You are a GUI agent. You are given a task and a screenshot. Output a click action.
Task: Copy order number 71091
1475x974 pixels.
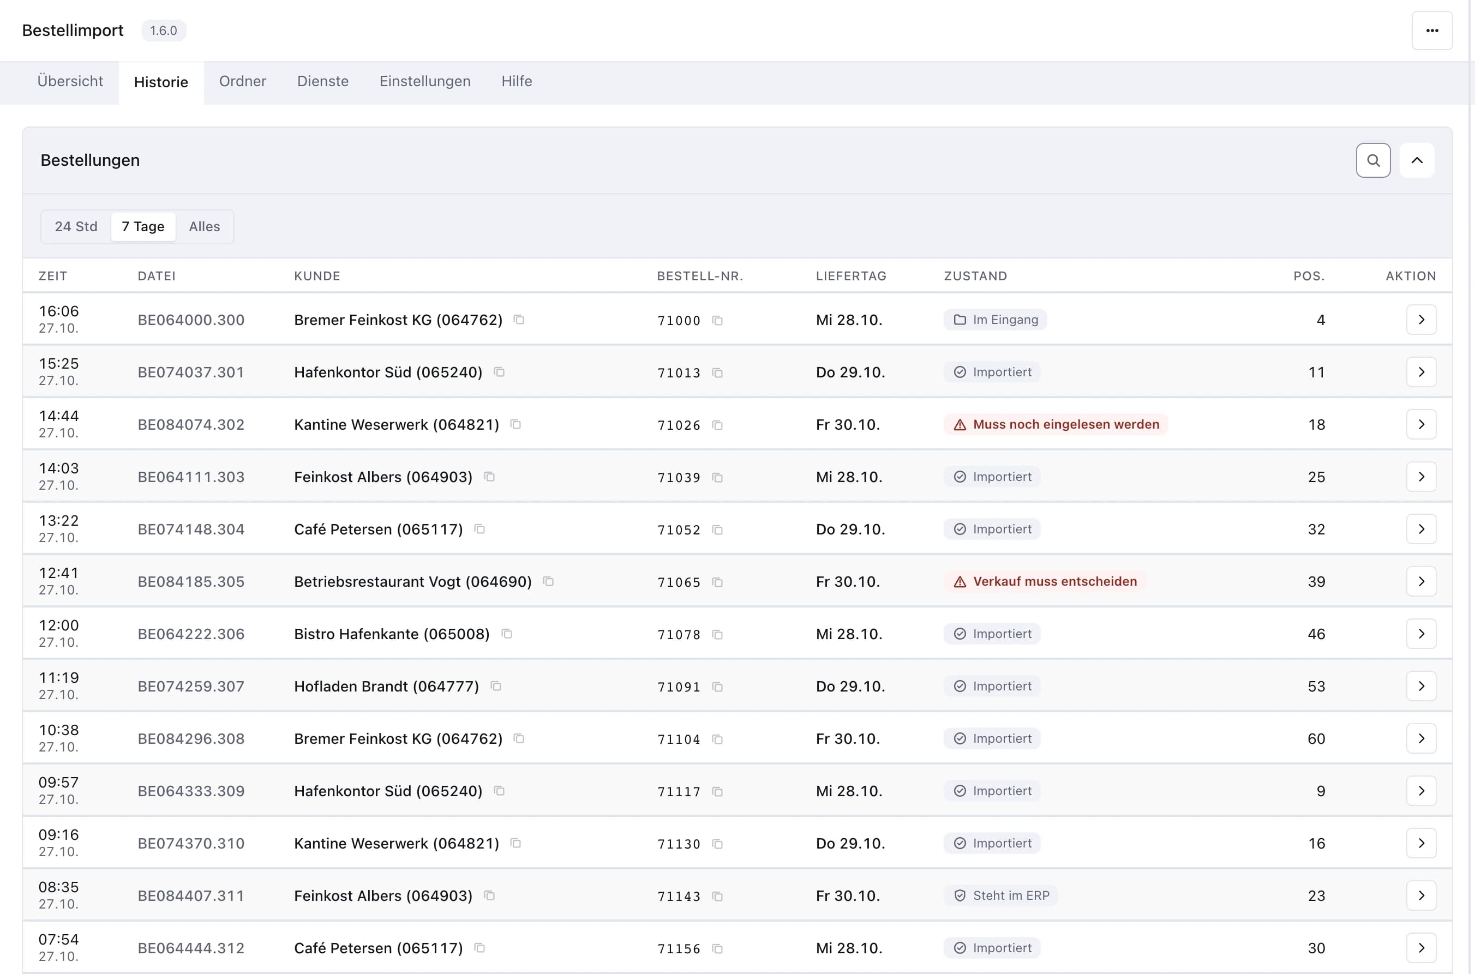(x=717, y=687)
